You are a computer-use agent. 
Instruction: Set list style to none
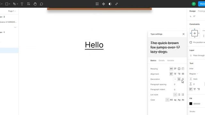(x=175, y=95)
